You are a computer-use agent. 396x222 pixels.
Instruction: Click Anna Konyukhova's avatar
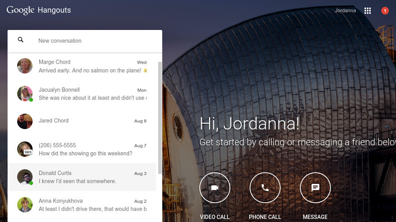(25, 204)
